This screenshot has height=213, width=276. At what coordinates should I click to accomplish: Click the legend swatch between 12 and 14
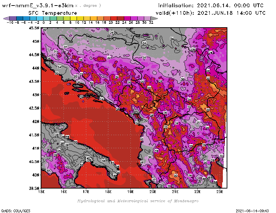87,18
